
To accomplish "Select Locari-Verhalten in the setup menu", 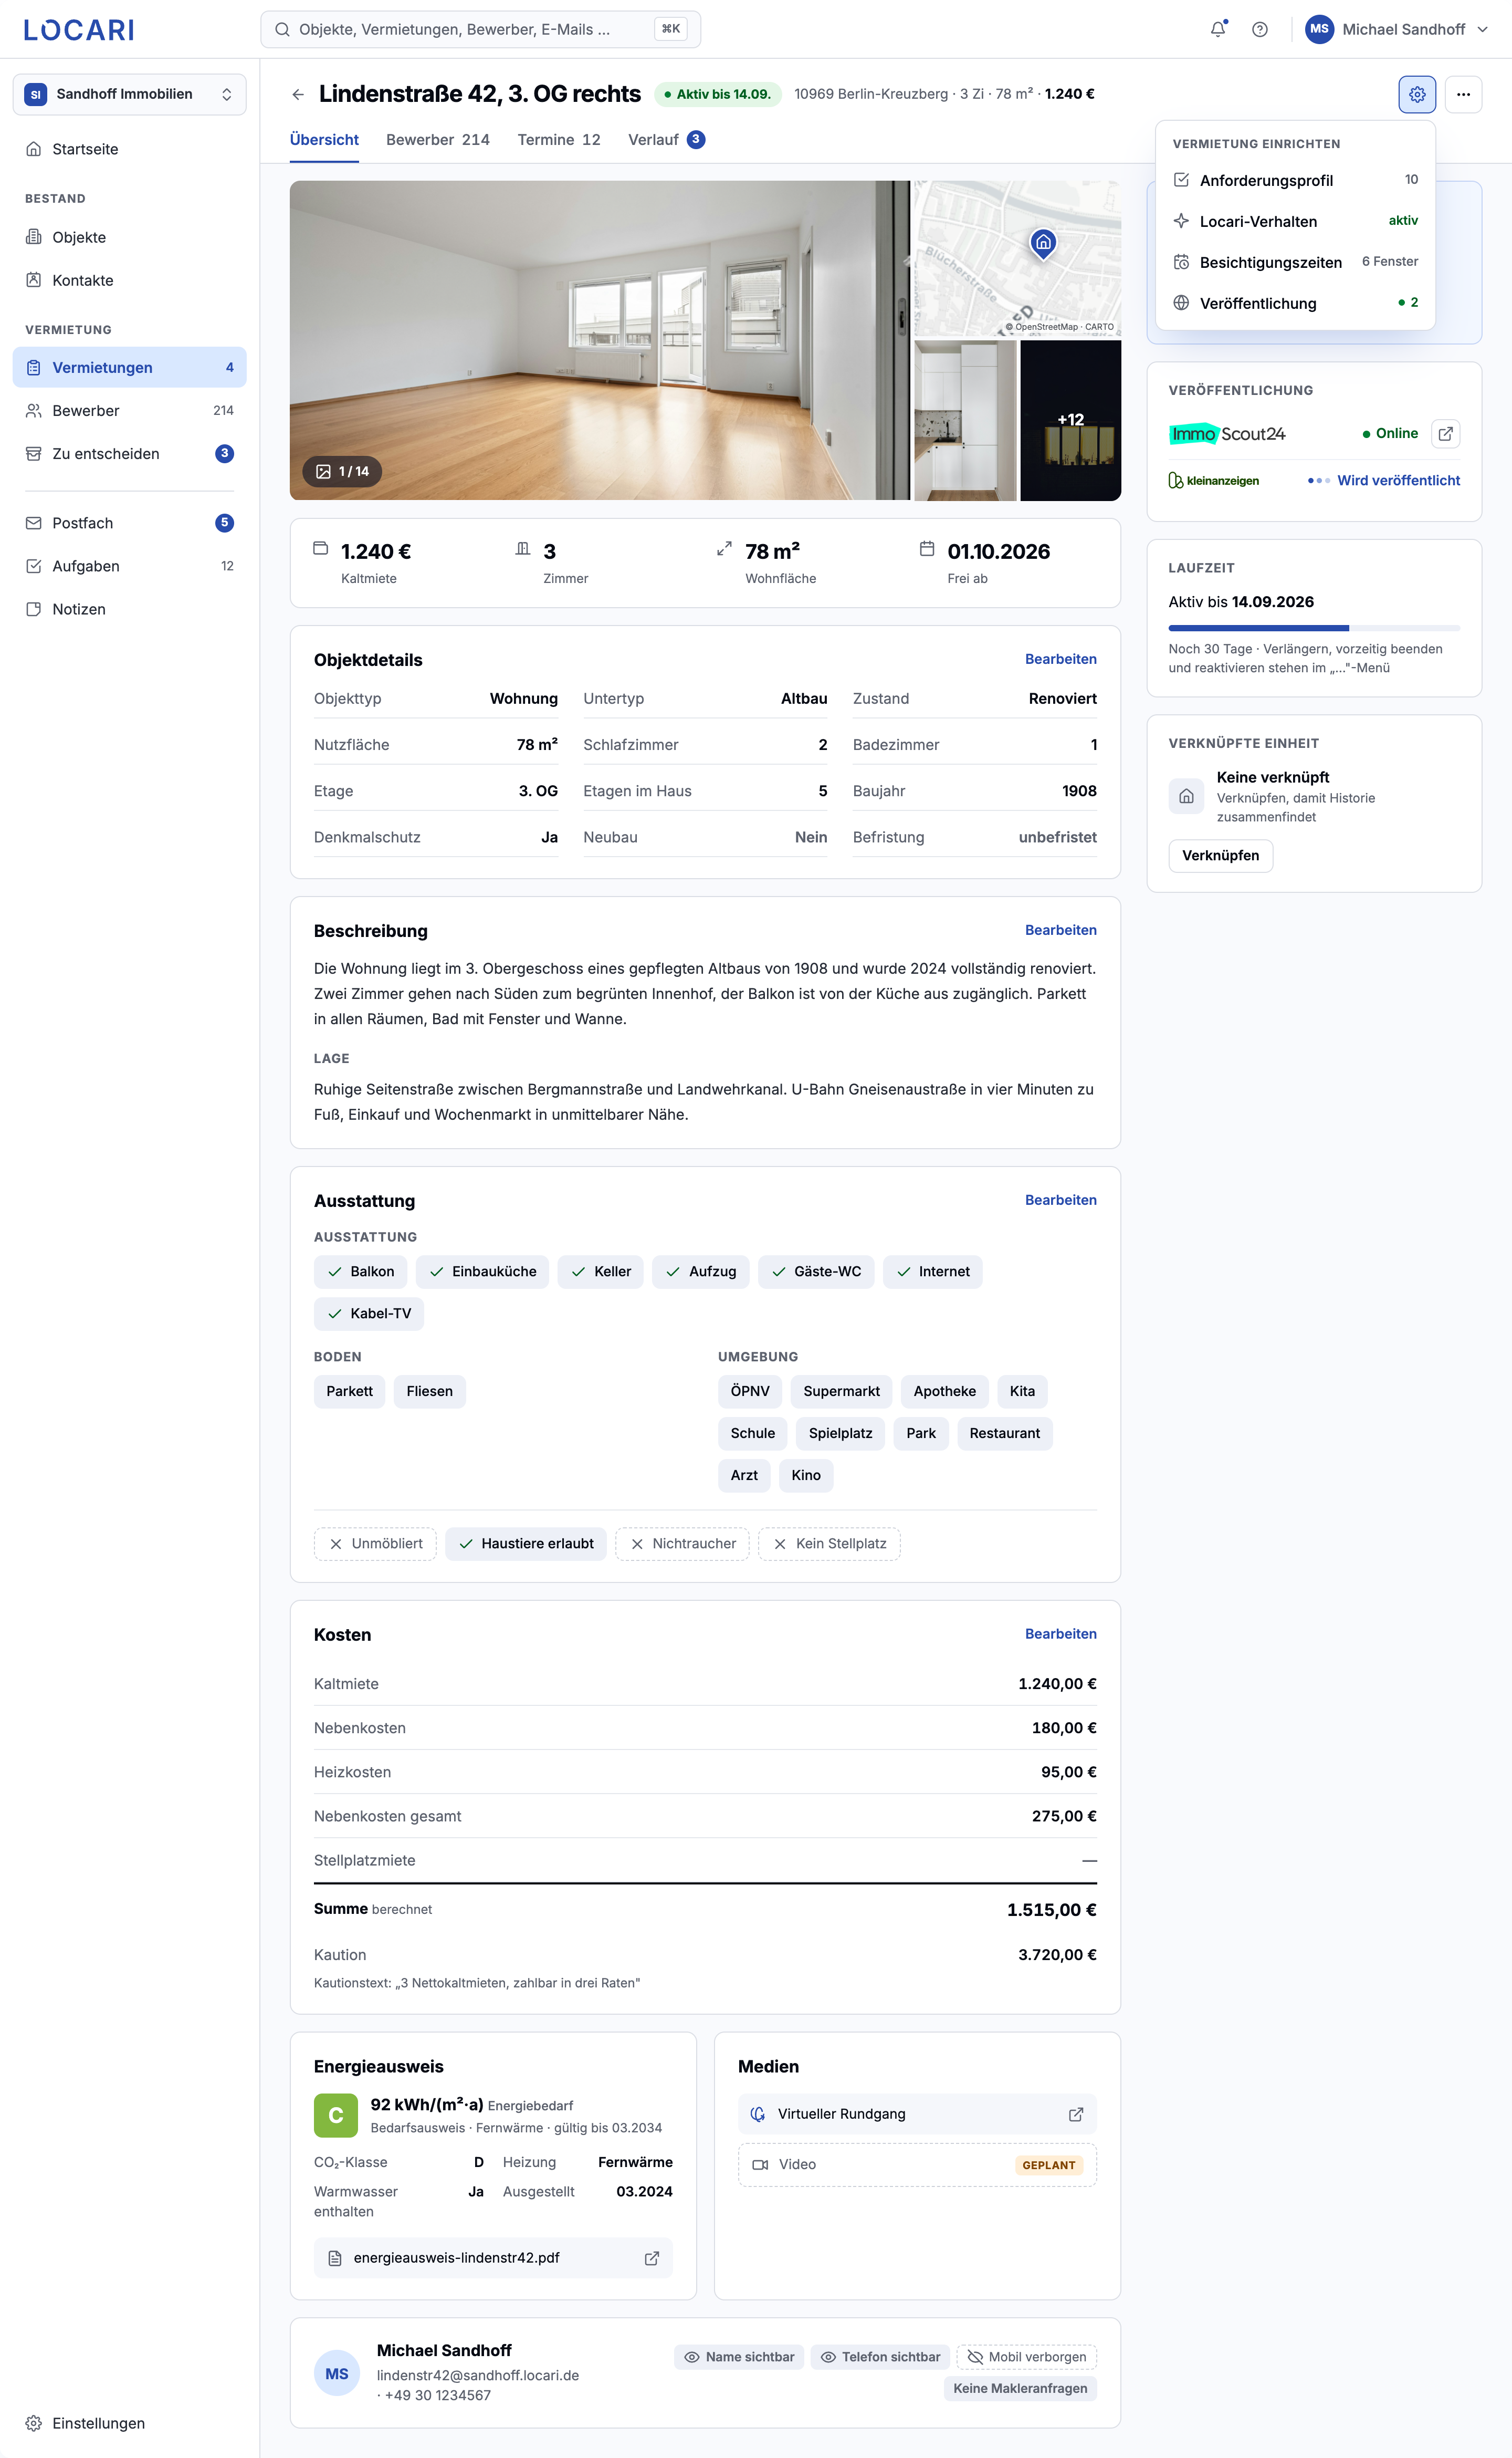I will [1295, 221].
